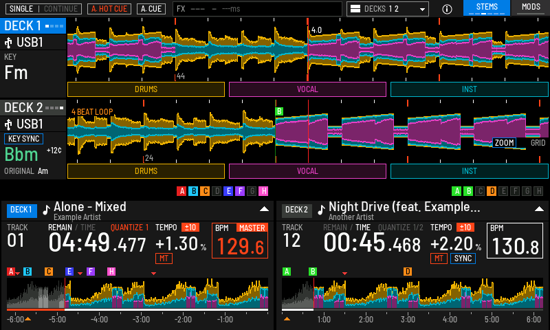Expand Deck 2 track info panel arrow
The image size is (550, 330).
point(539,209)
